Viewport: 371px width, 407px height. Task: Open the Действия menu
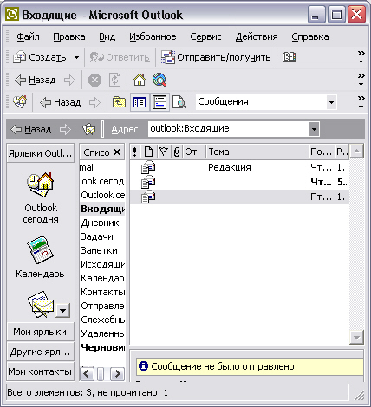(257, 37)
